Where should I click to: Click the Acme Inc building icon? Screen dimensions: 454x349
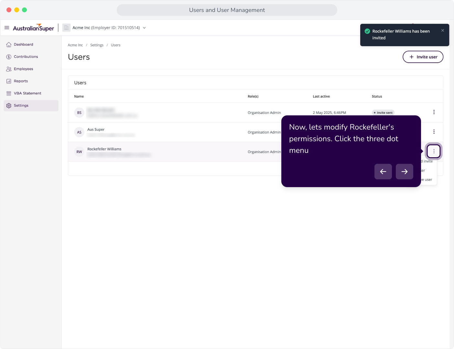pyautogui.click(x=66, y=28)
